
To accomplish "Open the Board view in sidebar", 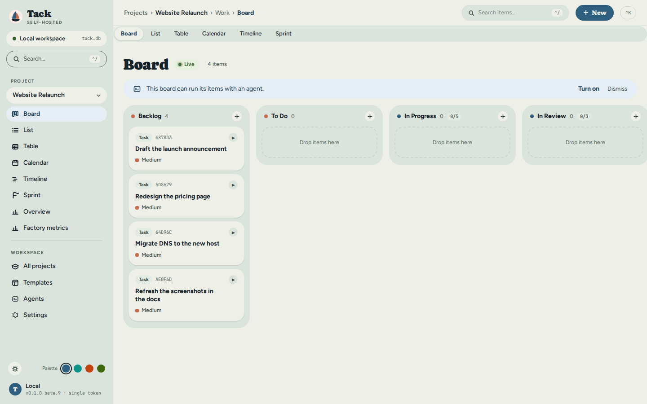I will pyautogui.click(x=57, y=114).
